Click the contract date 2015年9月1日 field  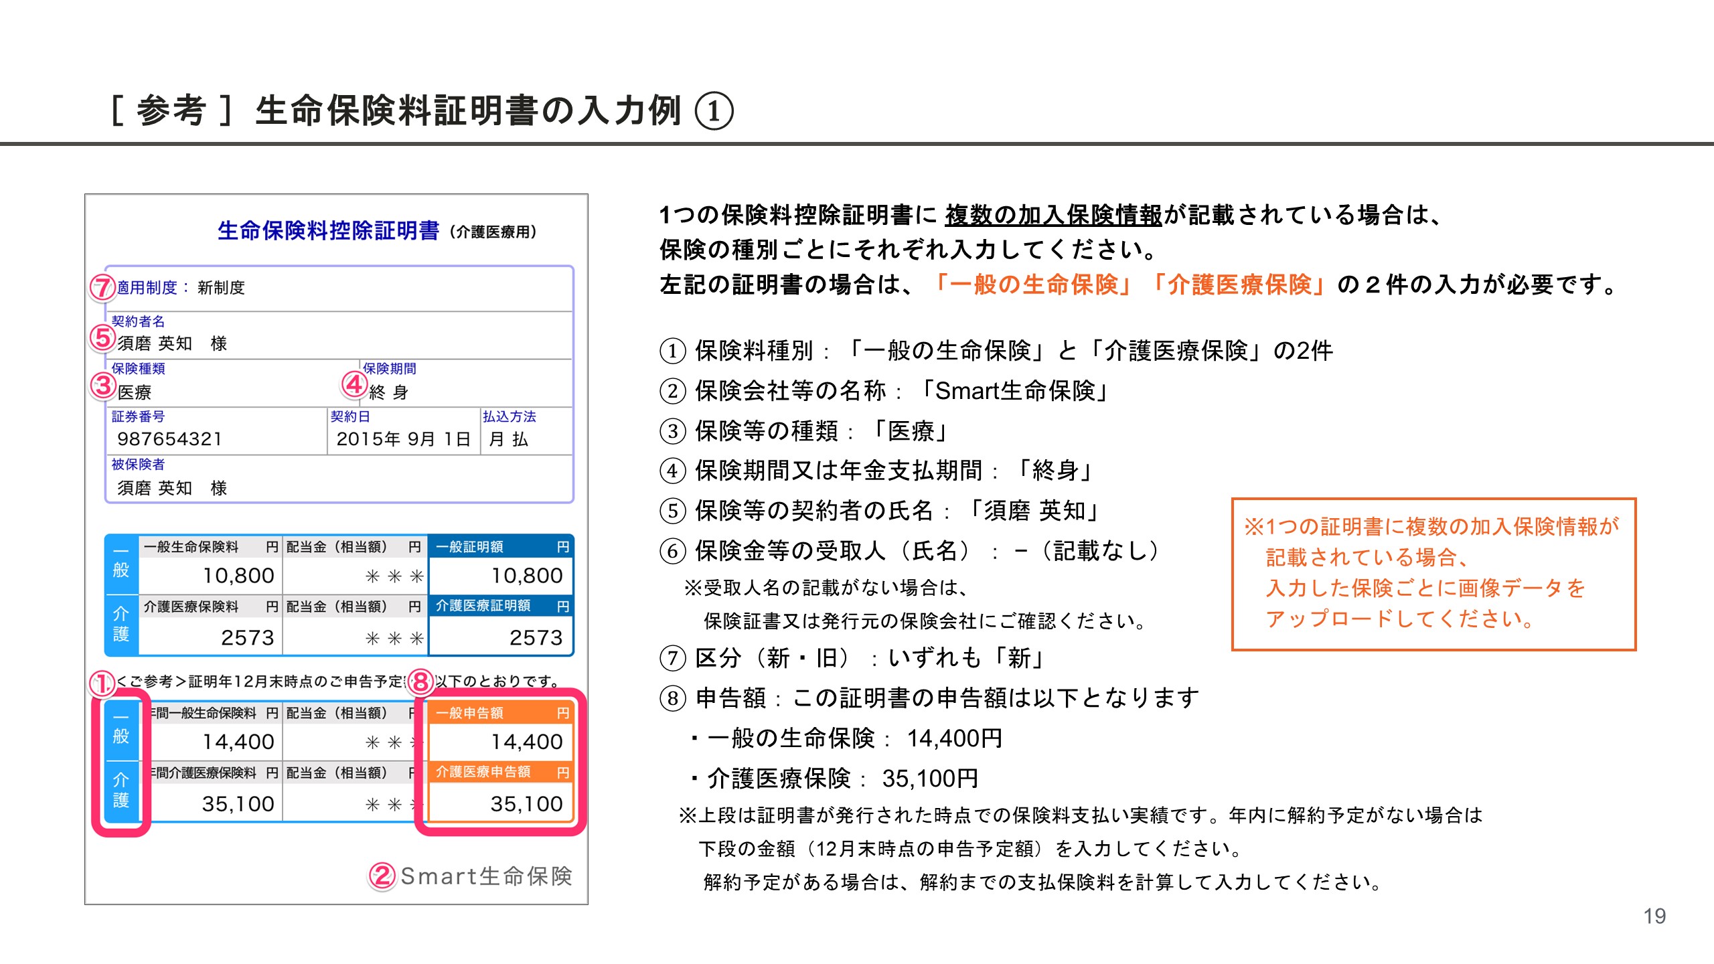(x=403, y=439)
